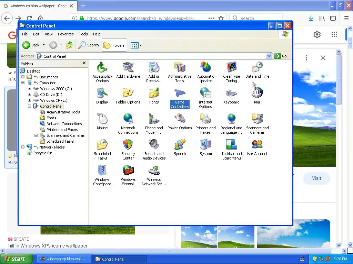Click the Search toolbar button
353x264 pixels.
click(x=89, y=45)
